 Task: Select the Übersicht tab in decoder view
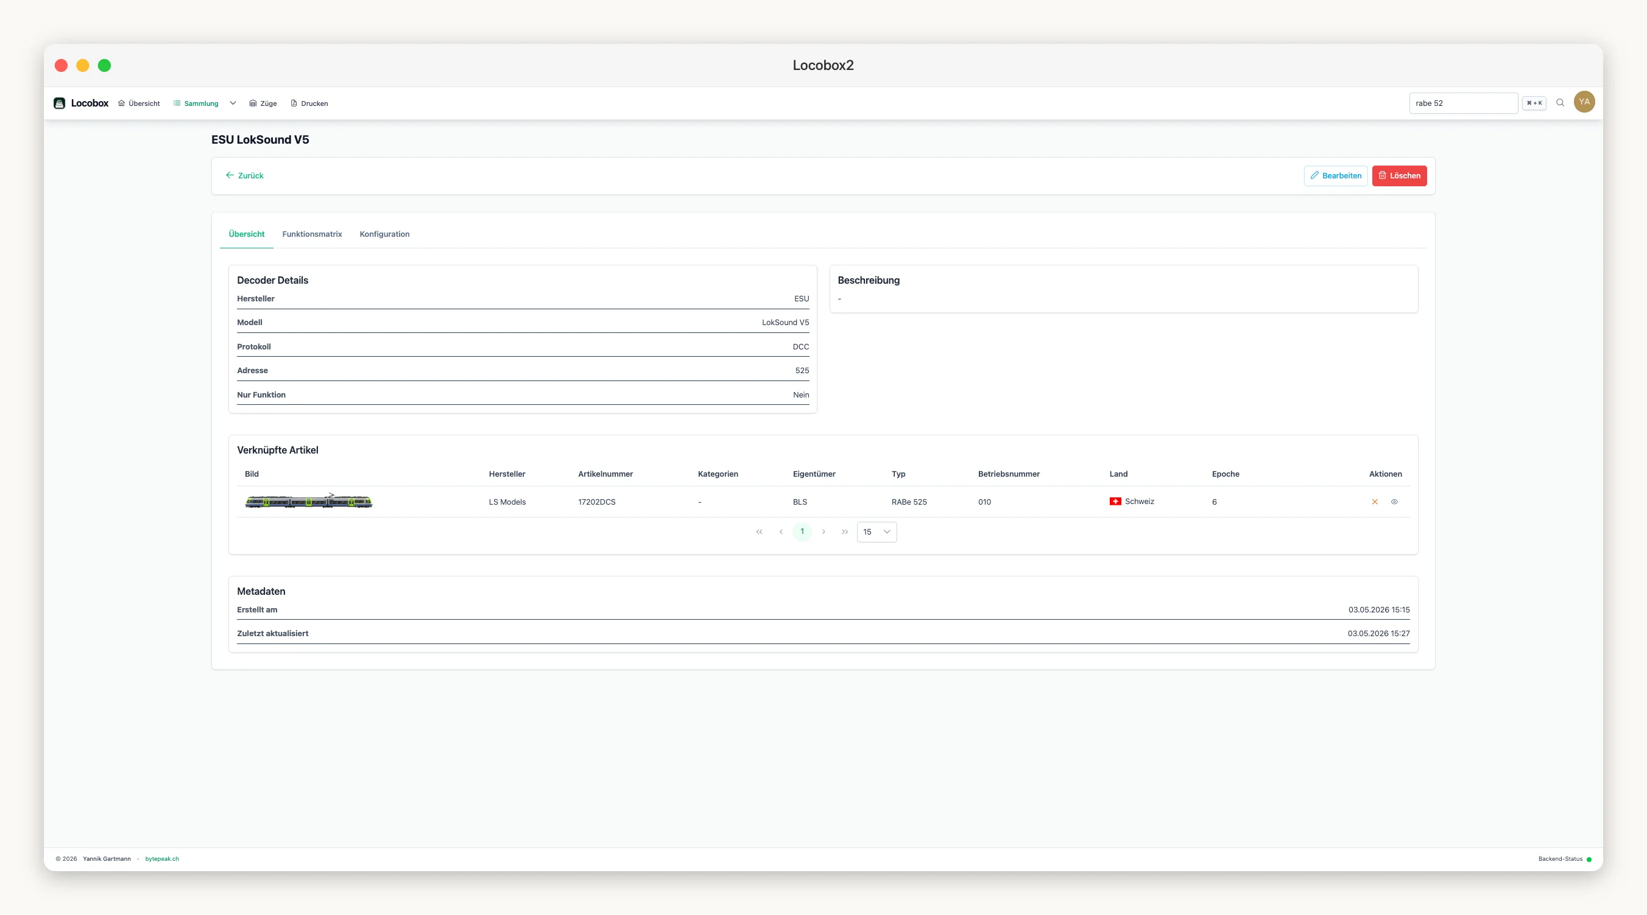[246, 234]
